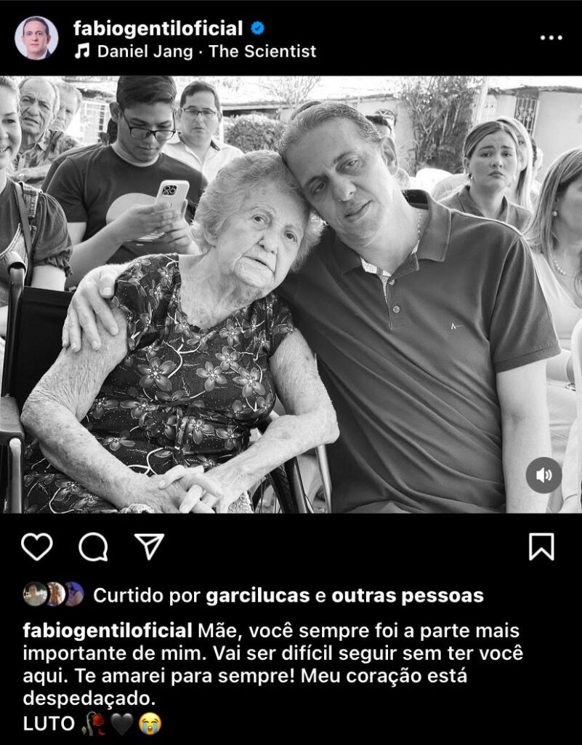
Task: Open Daniel Jang The Scientist audio
Action: pyautogui.click(x=206, y=52)
